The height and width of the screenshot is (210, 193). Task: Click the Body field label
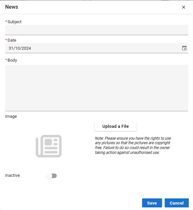(x=12, y=60)
